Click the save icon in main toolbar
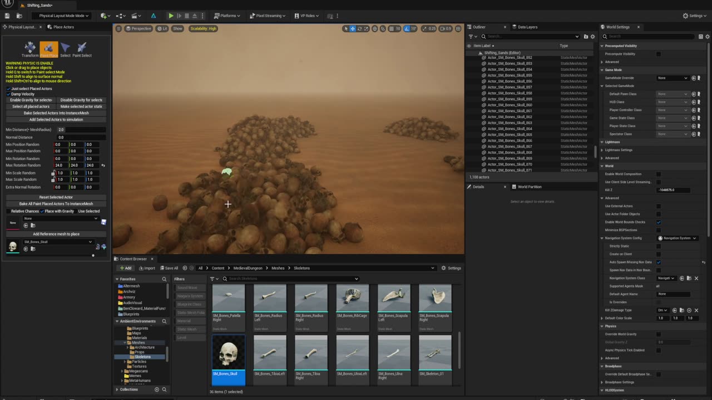712x400 pixels. click(x=7, y=16)
